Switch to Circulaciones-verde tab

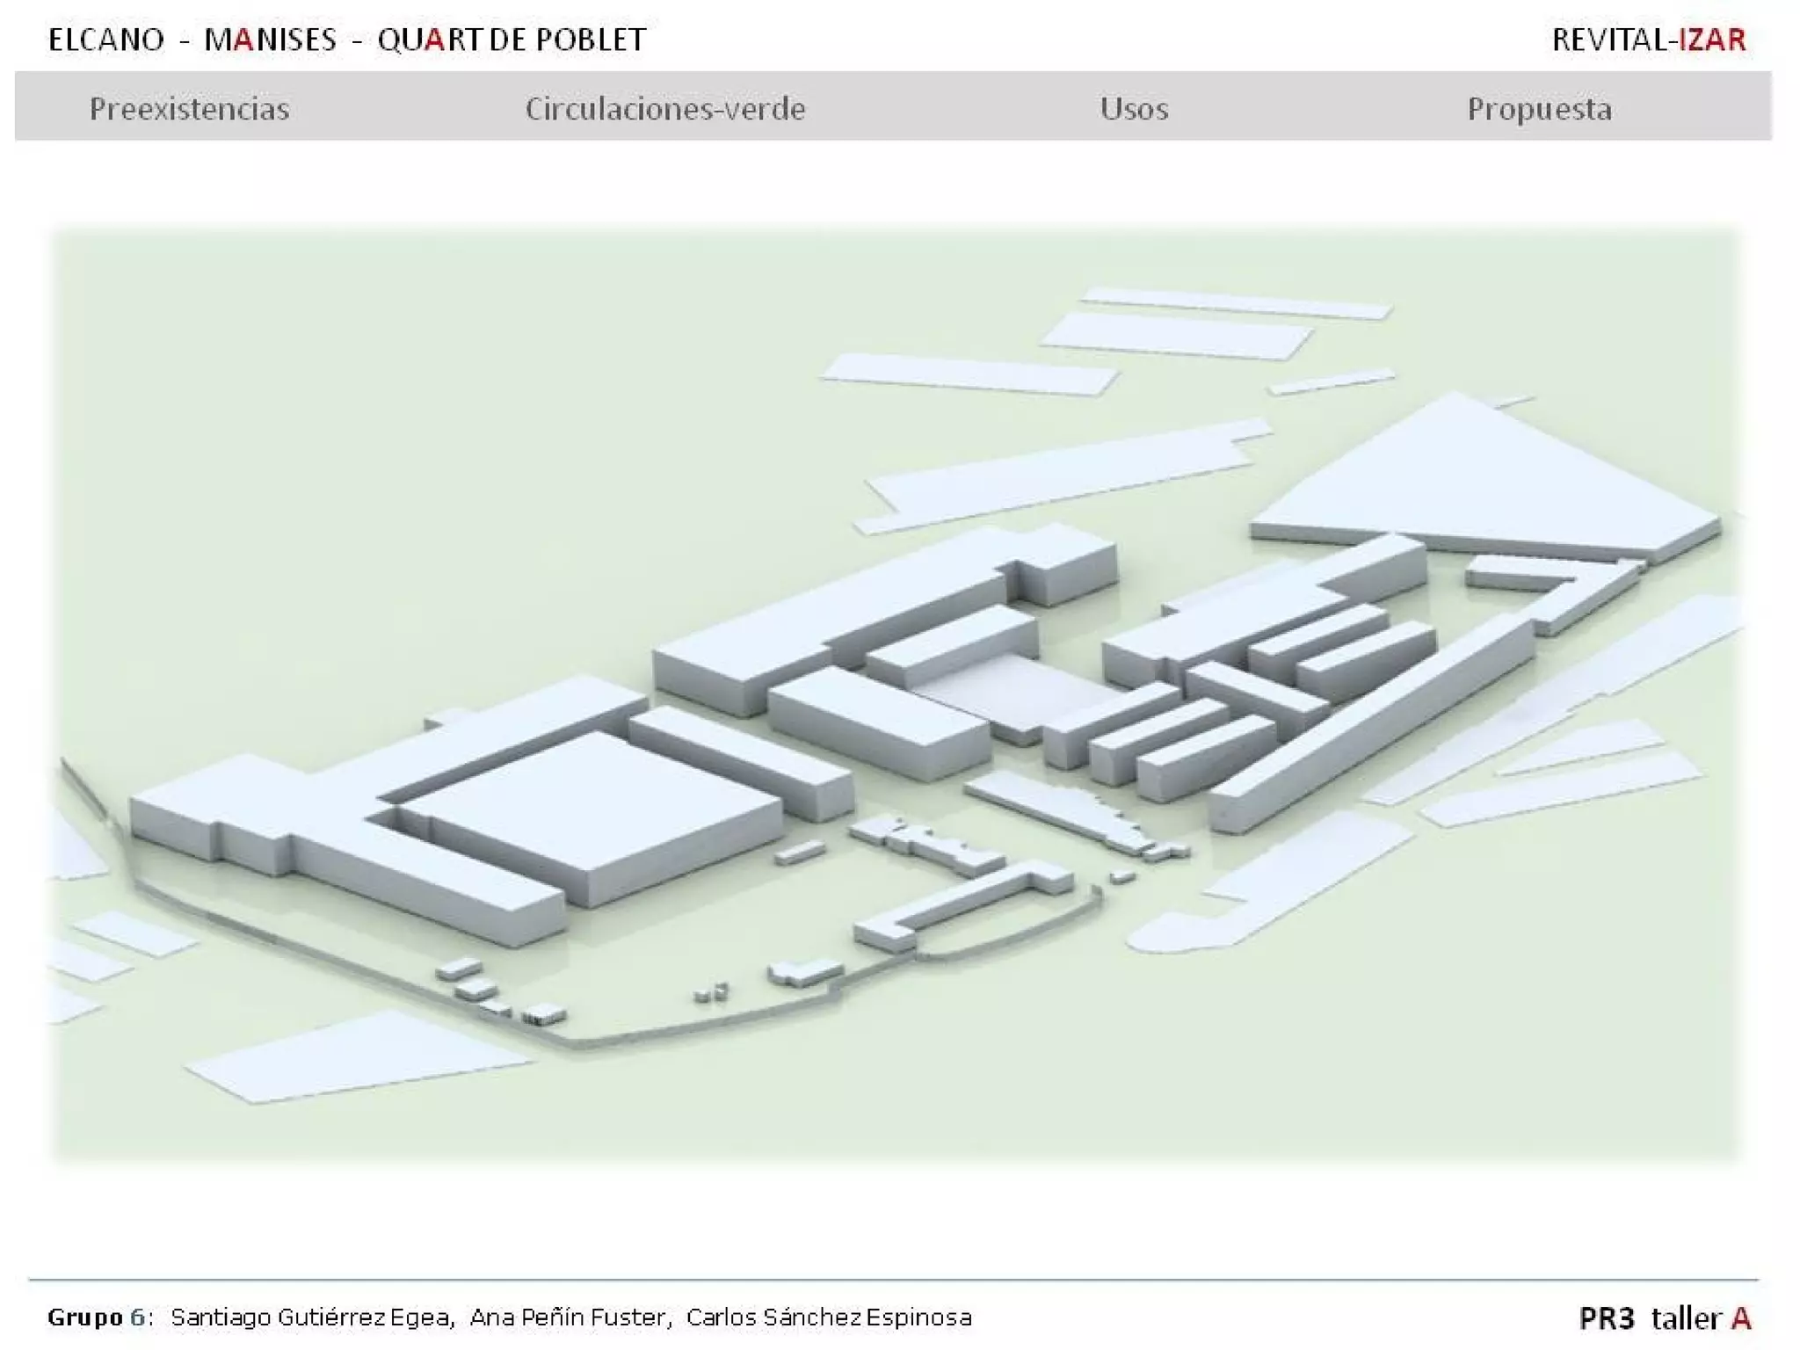point(664,109)
